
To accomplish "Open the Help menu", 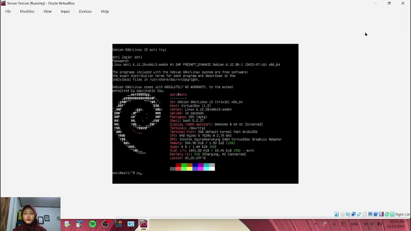I will click(105, 11).
